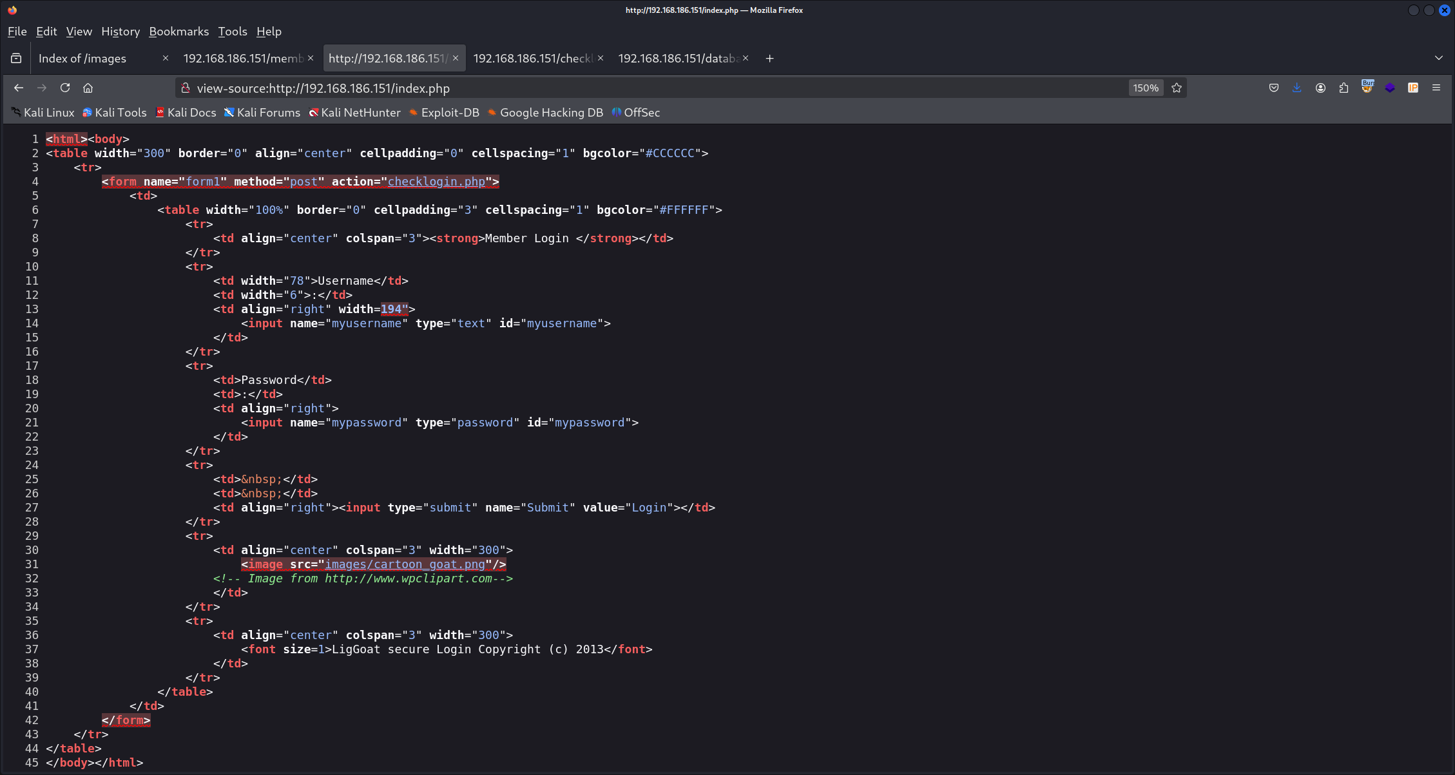This screenshot has width=1455, height=775.
Task: Reload the current page
Action: click(x=65, y=88)
